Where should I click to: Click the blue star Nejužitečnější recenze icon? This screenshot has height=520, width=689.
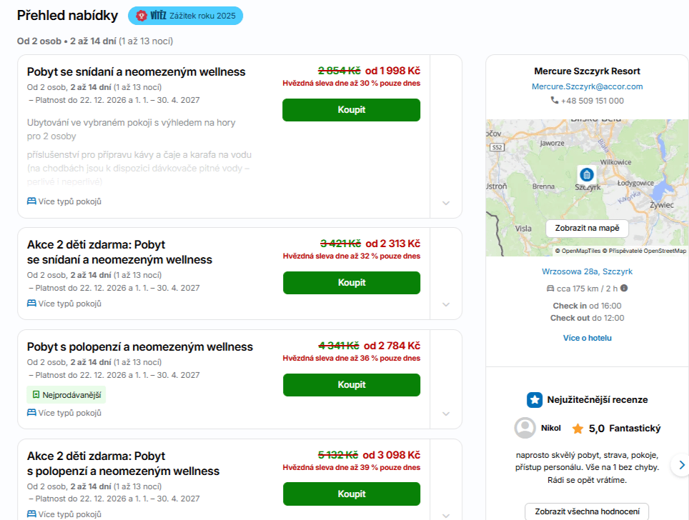535,400
